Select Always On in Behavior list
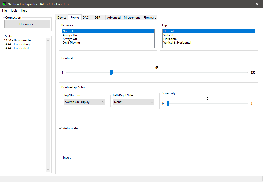Screen dimensions: 263x182 70,35
